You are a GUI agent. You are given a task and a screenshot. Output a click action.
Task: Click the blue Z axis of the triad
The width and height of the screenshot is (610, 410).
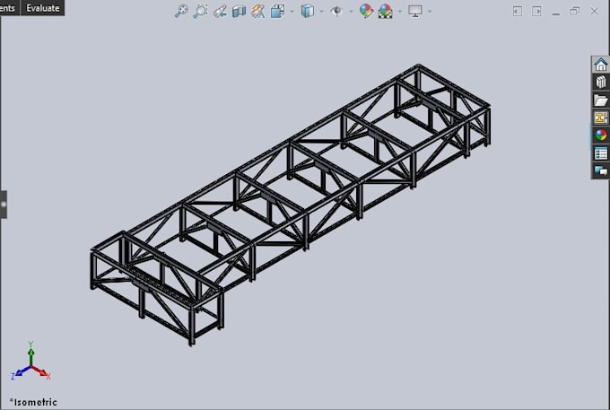tap(20, 372)
